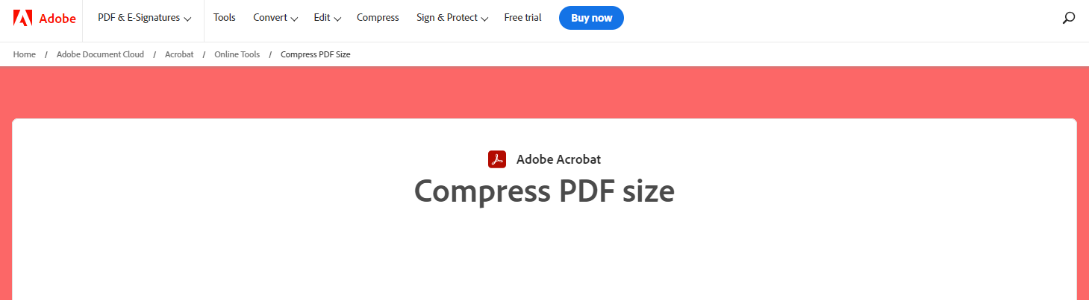This screenshot has width=1089, height=300.
Task: Follow the Free trial link
Action: coord(523,18)
